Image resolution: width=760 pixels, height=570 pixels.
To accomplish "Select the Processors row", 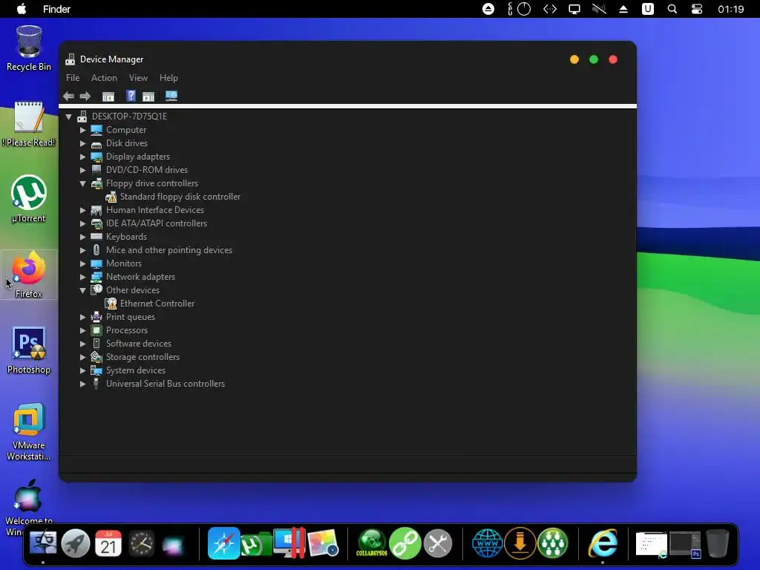I will pos(127,330).
